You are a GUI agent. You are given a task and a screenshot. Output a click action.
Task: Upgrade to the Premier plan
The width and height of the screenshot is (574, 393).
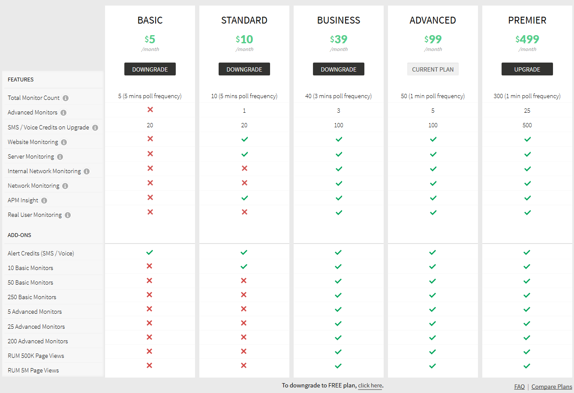[527, 69]
